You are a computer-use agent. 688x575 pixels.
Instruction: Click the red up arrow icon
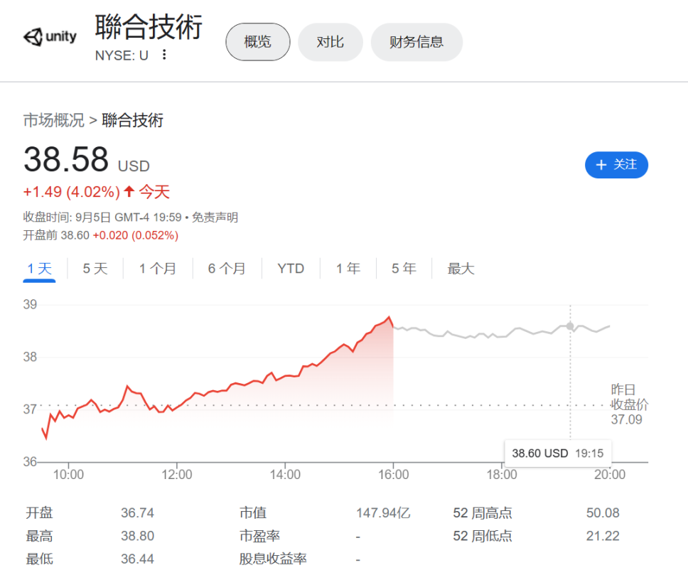click(129, 191)
